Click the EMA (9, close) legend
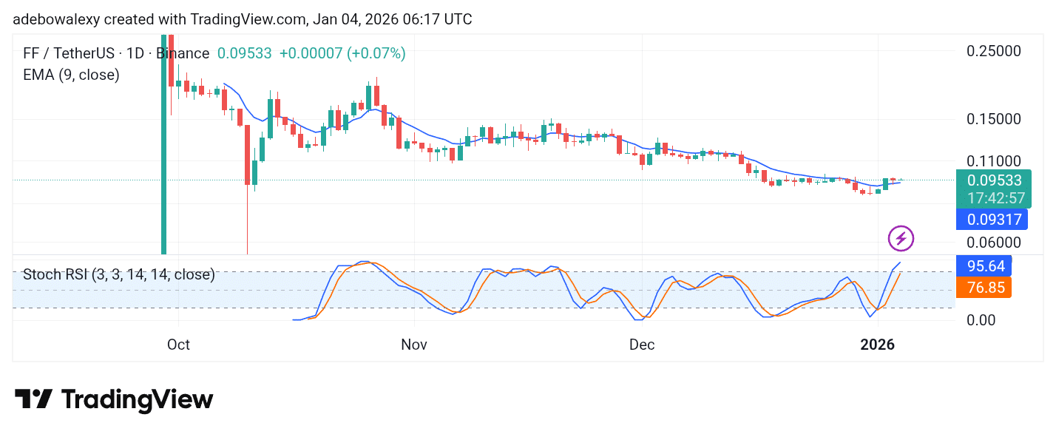 pos(71,75)
